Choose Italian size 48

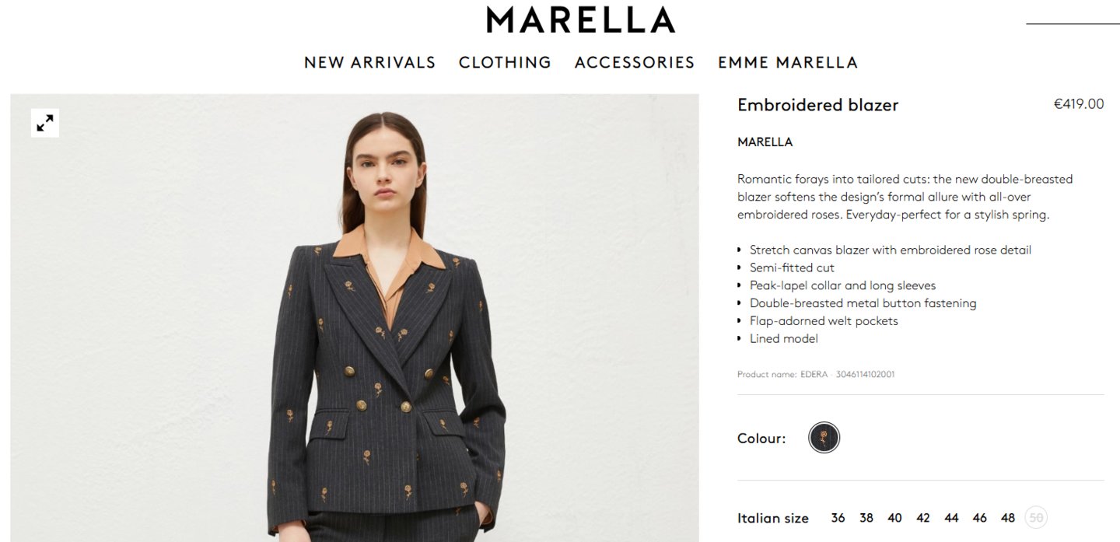point(1008,518)
